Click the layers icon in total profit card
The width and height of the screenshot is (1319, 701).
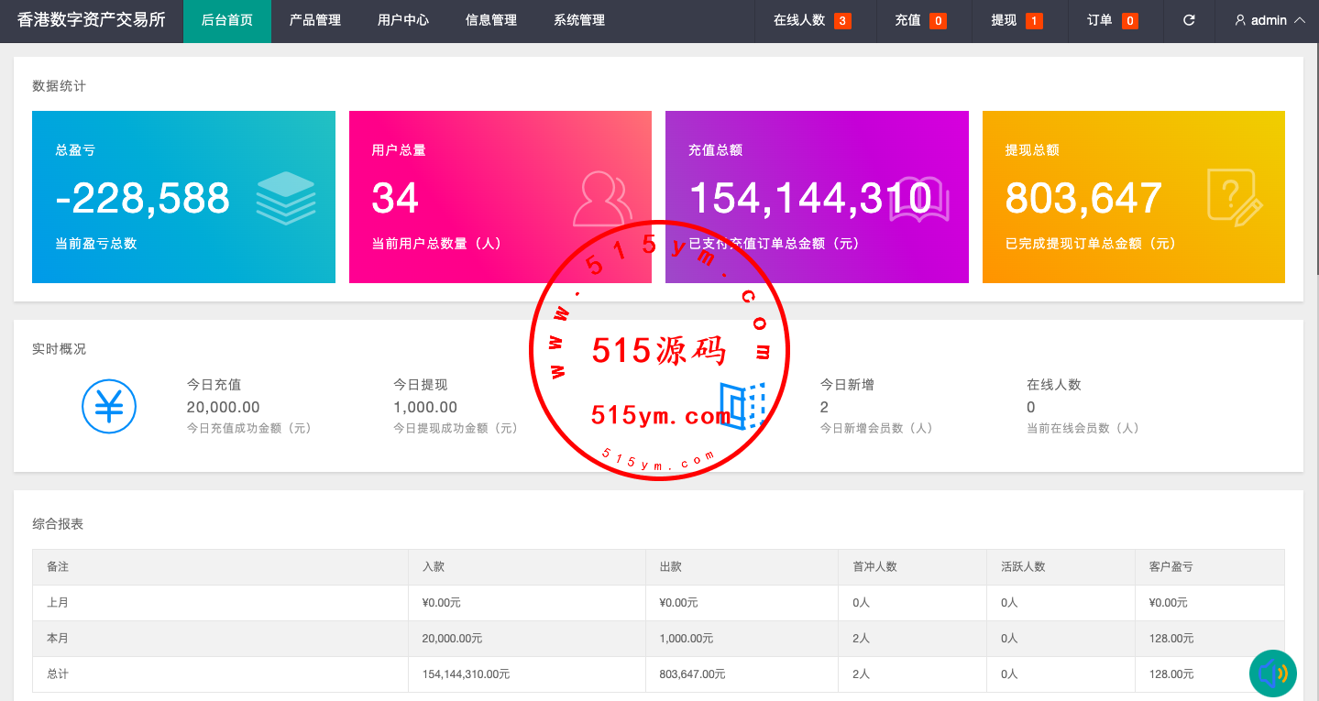(x=286, y=198)
